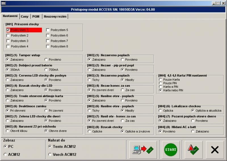Select Pri zavreni for Deaktivace zamku

tap(46, 111)
